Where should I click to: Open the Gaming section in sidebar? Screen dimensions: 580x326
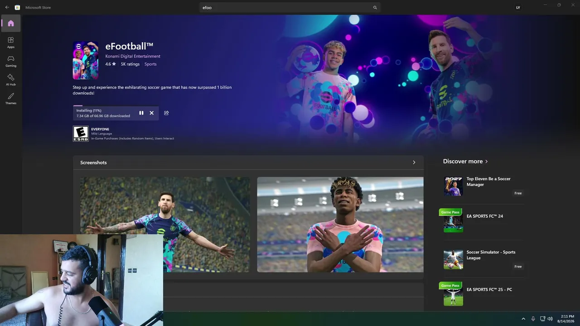tap(11, 61)
